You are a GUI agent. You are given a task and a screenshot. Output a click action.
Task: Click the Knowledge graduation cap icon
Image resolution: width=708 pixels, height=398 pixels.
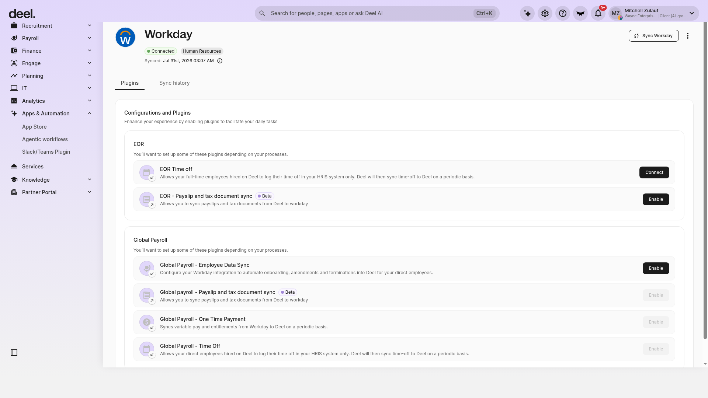click(x=14, y=179)
